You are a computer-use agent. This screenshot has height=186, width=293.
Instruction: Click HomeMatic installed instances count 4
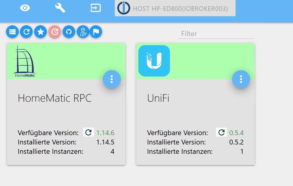(x=112, y=151)
